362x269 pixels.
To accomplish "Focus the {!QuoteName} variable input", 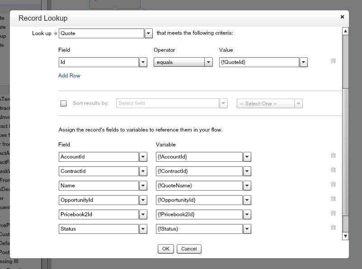I will [199, 186].
